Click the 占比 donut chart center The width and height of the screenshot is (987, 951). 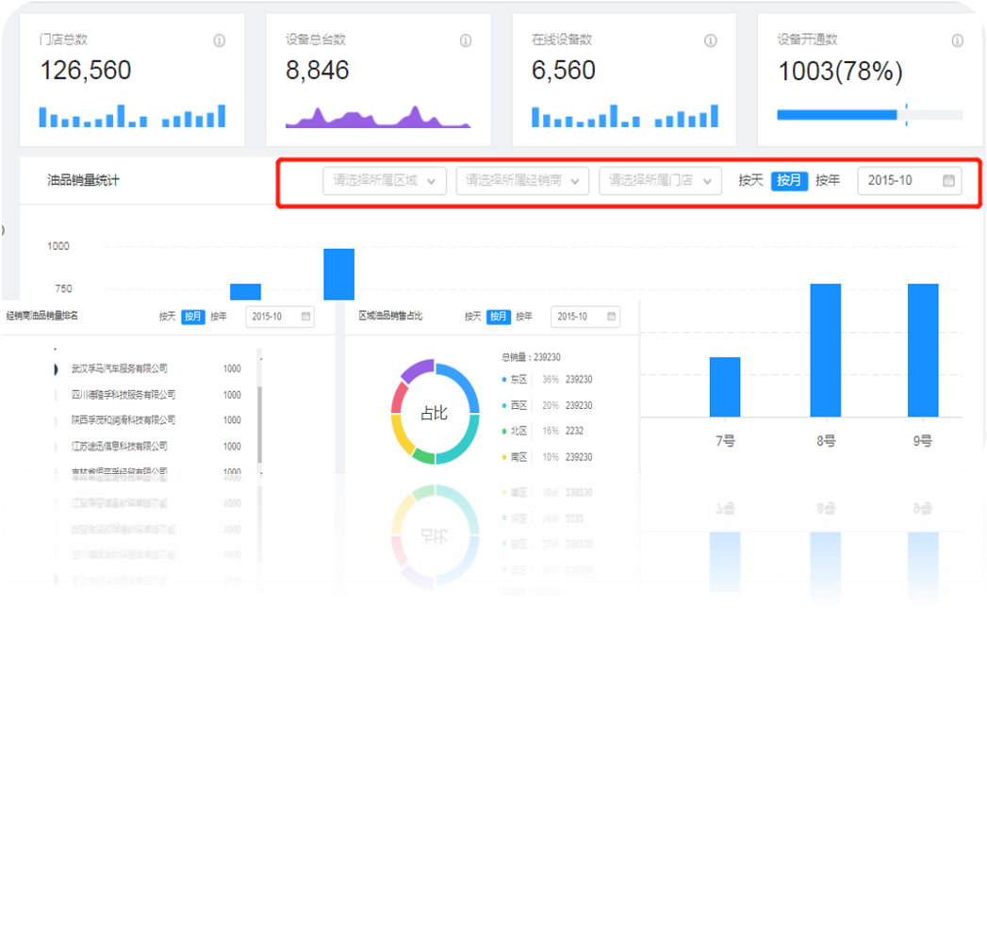point(435,413)
